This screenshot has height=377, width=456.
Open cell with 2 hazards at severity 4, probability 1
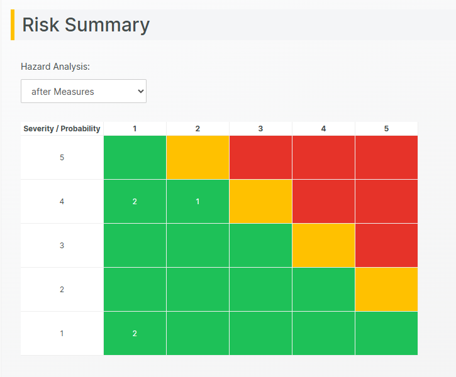135,202
